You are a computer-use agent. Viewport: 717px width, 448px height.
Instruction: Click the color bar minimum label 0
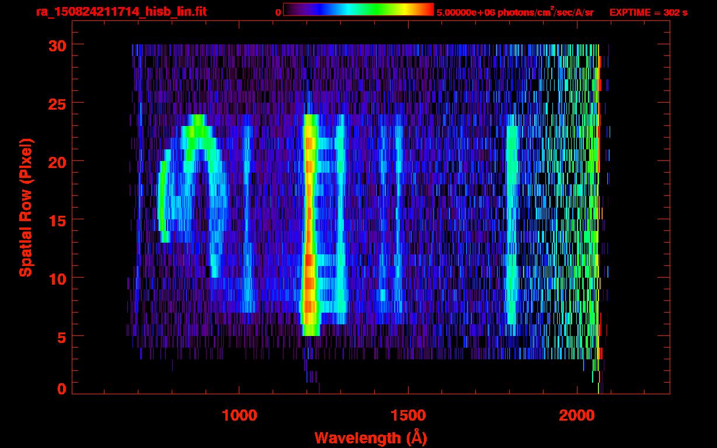[279, 12]
